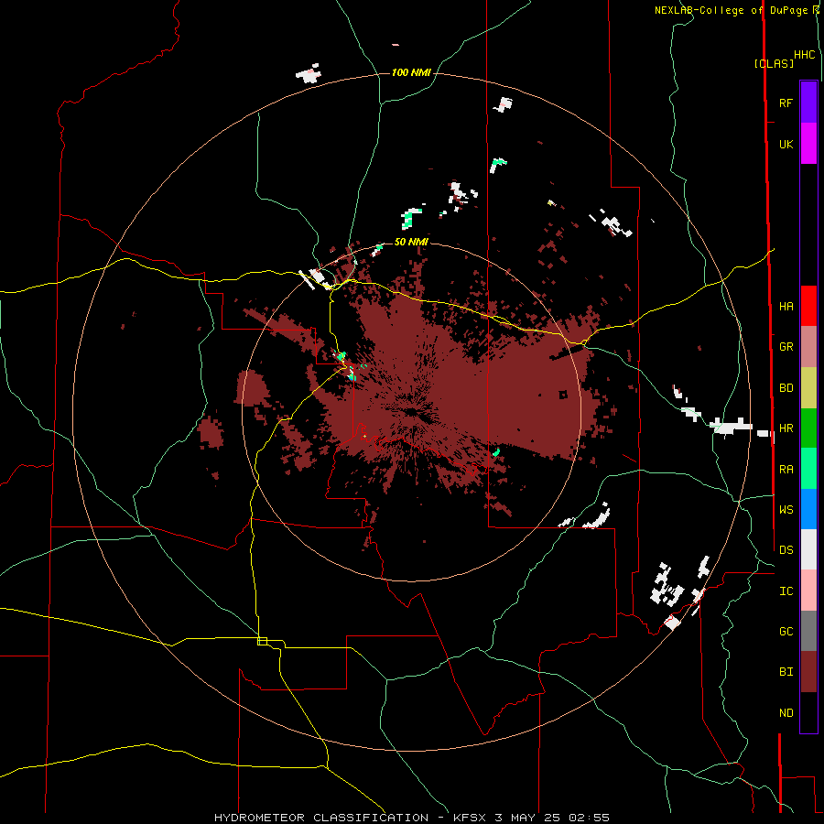Click the WS blue legend block
This screenshot has width=824, height=824.
click(x=808, y=509)
